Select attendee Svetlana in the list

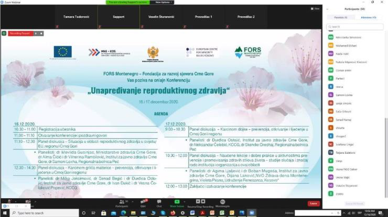[355, 144]
